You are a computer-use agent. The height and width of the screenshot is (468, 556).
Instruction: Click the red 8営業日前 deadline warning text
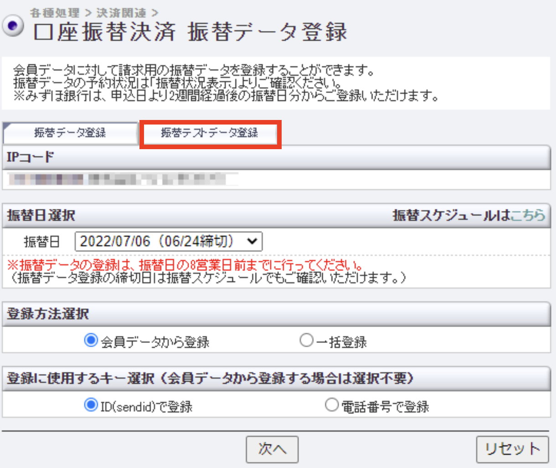click(185, 265)
